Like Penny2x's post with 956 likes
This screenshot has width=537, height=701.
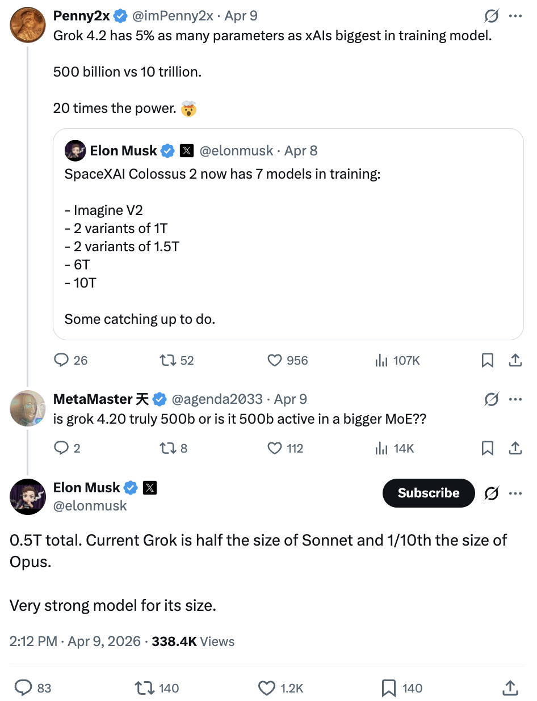point(275,360)
